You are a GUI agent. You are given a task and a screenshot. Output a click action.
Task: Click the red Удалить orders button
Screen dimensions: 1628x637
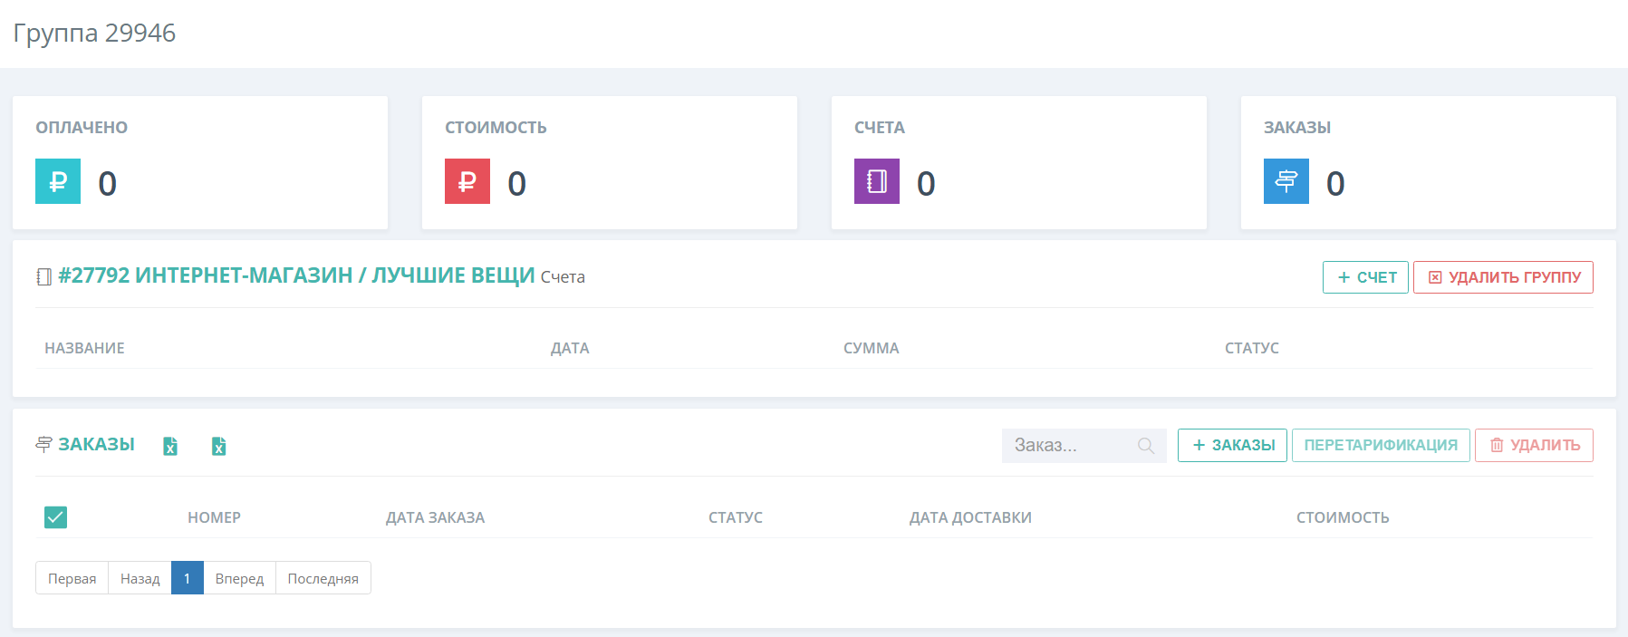(1534, 445)
